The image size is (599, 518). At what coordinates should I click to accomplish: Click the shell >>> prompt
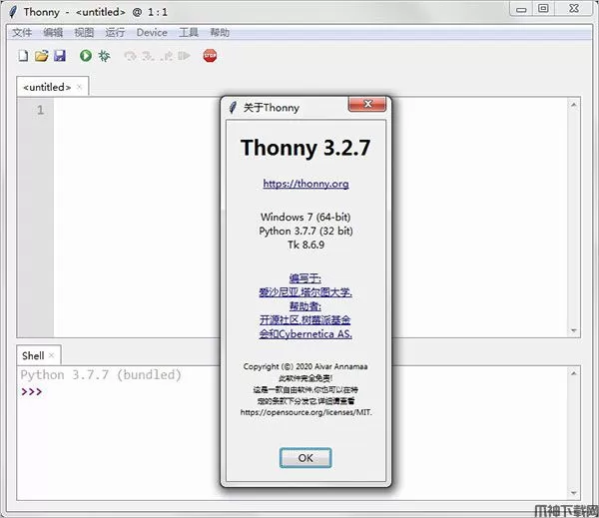[32, 391]
